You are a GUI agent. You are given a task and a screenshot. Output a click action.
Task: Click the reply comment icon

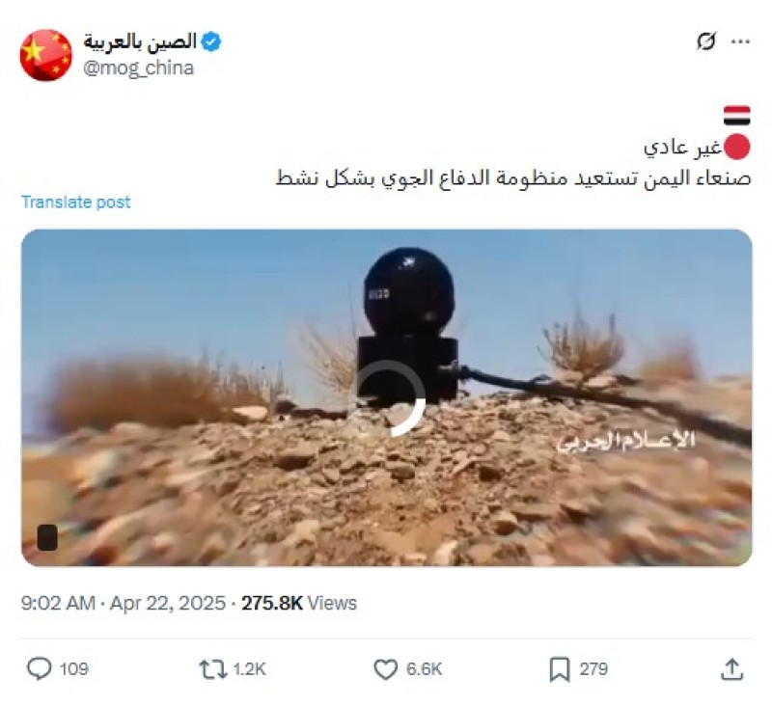pyautogui.click(x=39, y=668)
